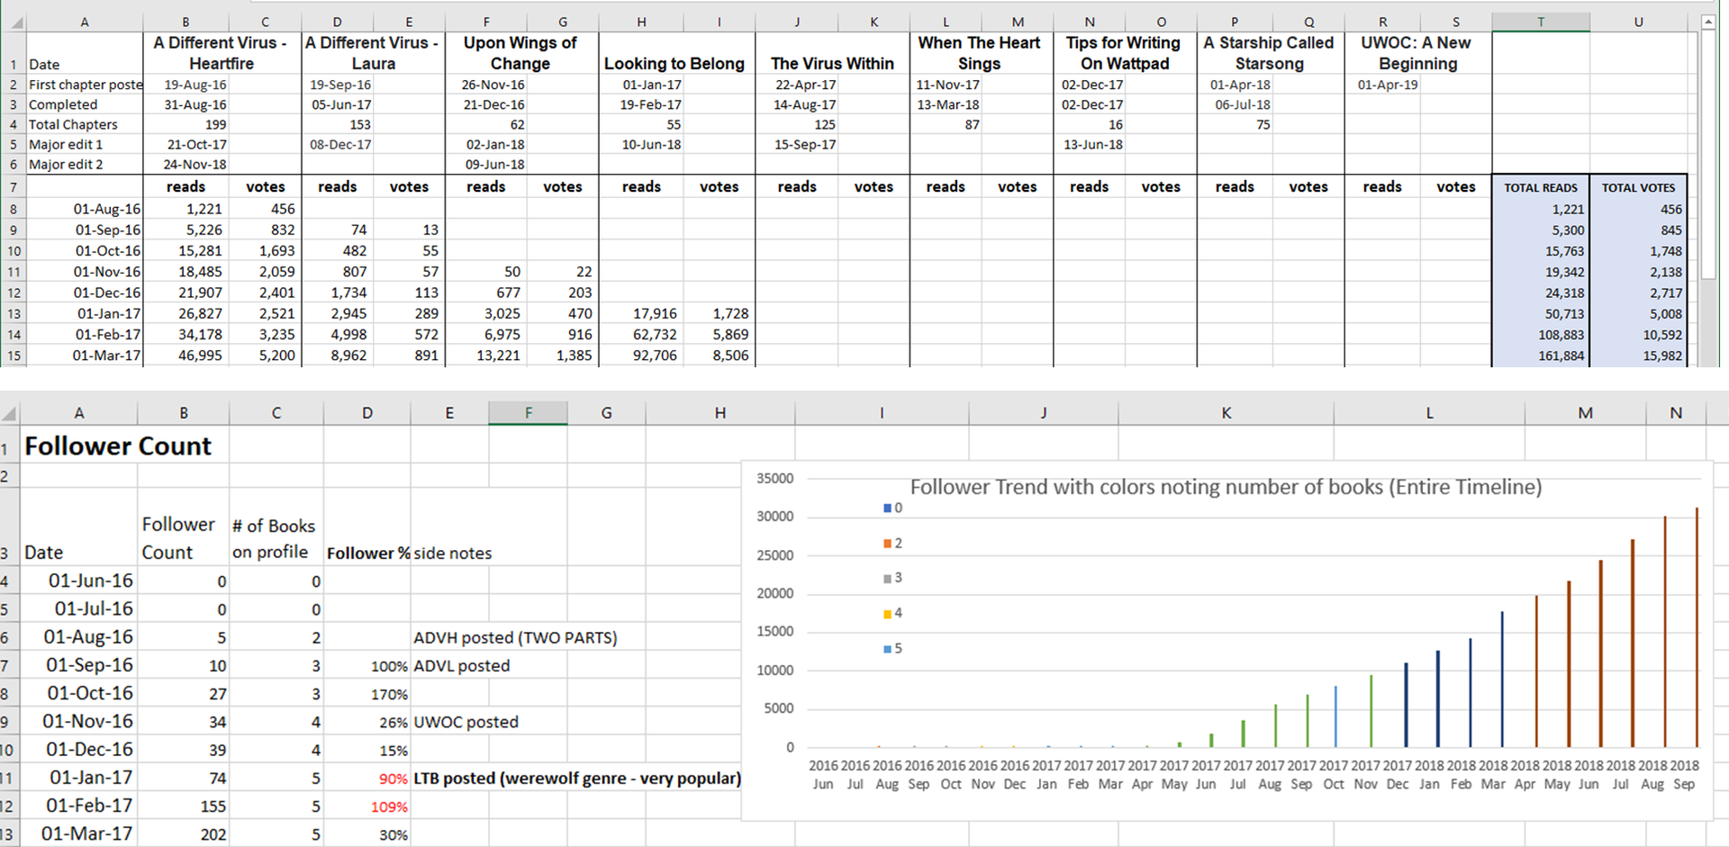Click the 'Major edit 2' row label
The width and height of the screenshot is (1729, 847).
coord(85,164)
